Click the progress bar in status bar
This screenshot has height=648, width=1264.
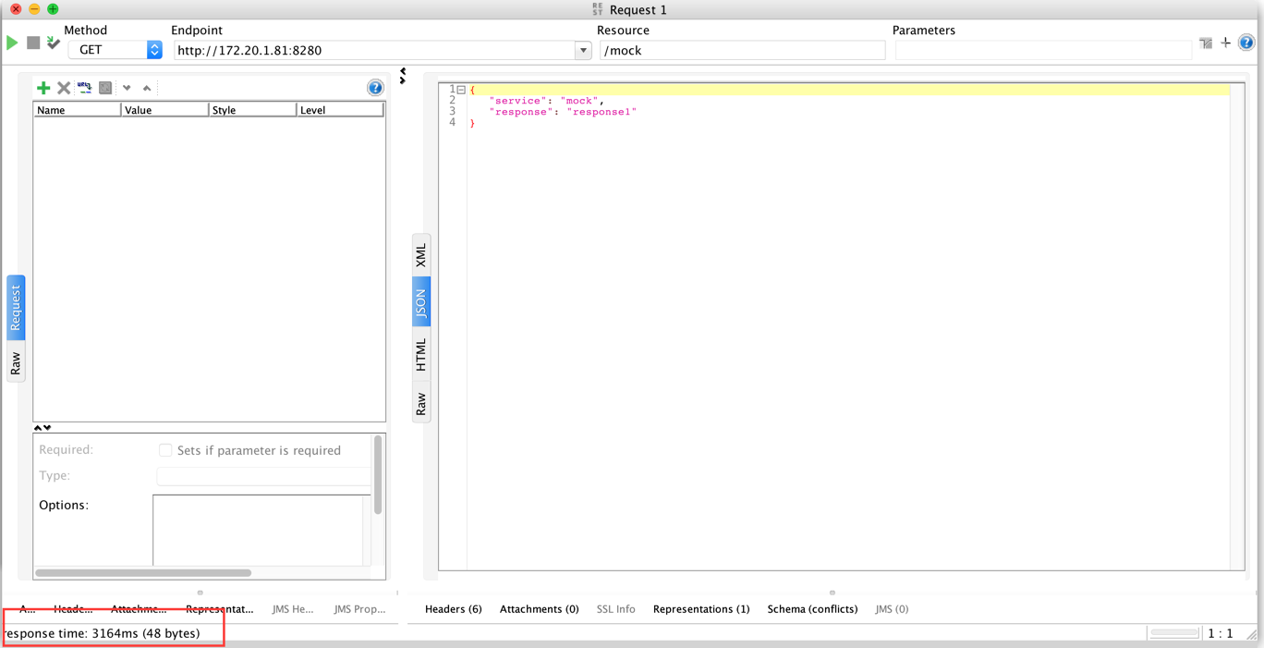click(1174, 633)
